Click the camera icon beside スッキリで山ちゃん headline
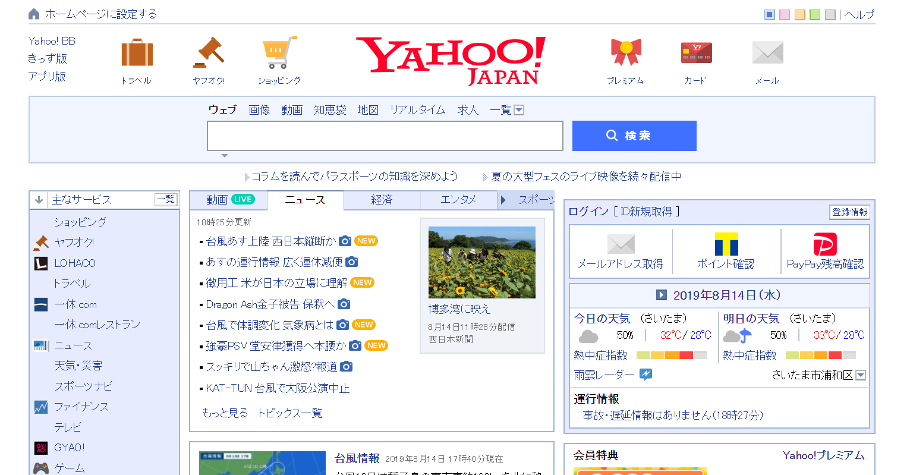 pos(347,366)
